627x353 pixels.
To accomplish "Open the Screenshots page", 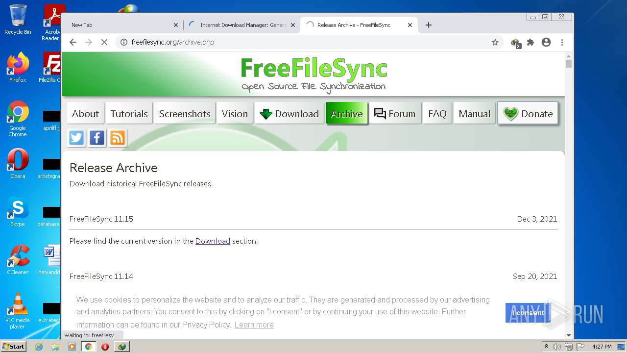I will coord(185,114).
